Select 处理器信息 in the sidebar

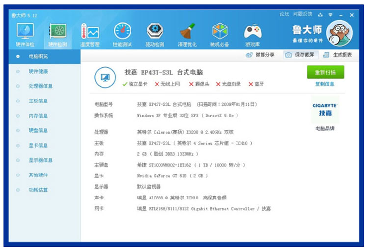[40, 86]
